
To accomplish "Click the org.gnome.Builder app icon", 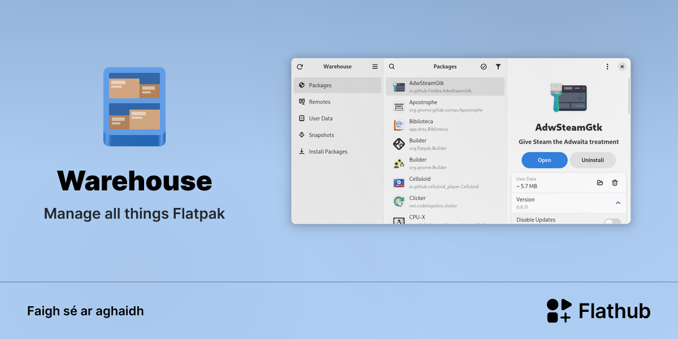I will point(399,163).
